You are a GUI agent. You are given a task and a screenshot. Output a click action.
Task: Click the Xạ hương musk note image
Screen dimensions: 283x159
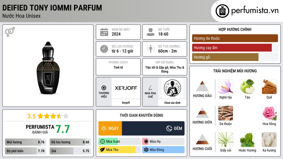(x=269, y=140)
